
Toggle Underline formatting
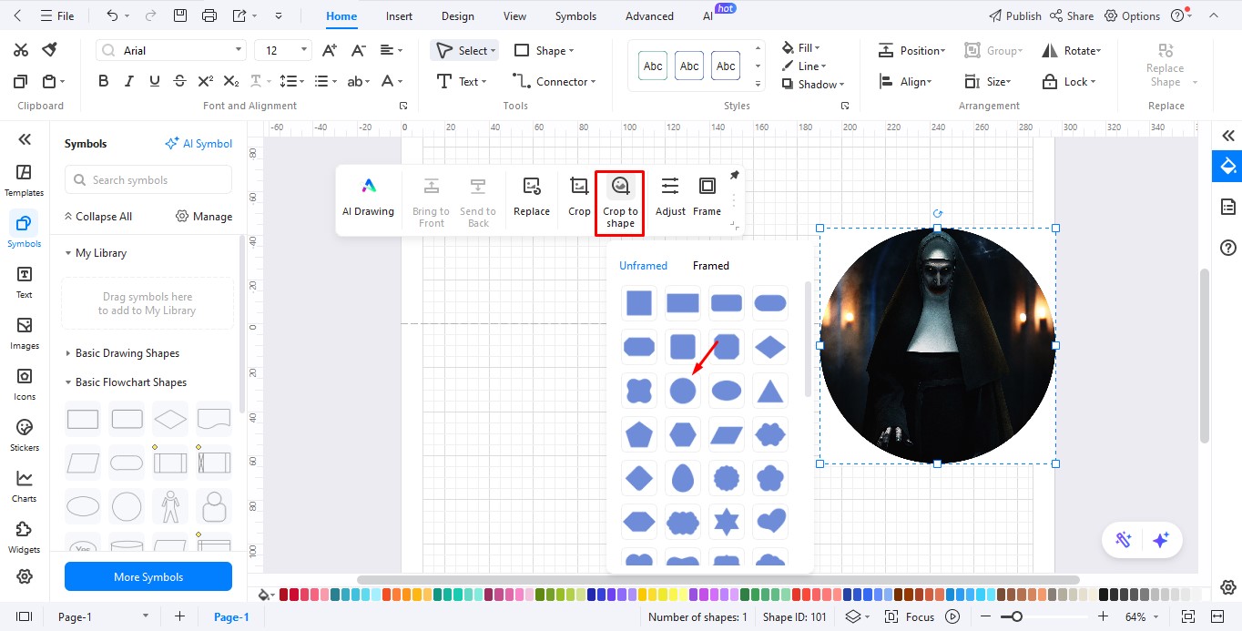154,81
